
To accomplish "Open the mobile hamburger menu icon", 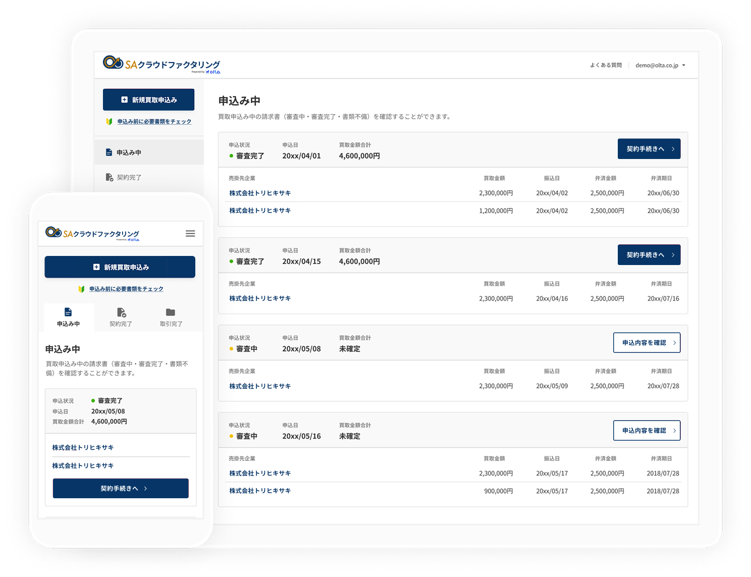I will (x=190, y=234).
